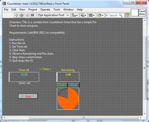Click the vertical scrollbar thumb

(145, 68)
